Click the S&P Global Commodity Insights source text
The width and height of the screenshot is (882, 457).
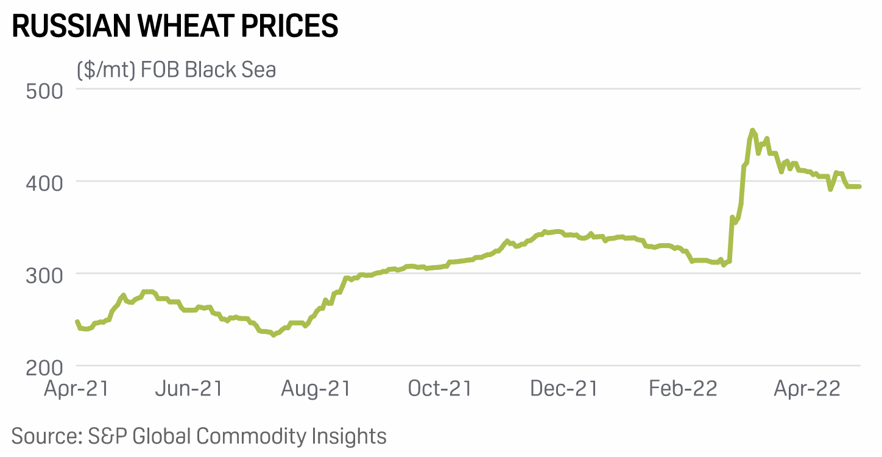click(x=199, y=436)
